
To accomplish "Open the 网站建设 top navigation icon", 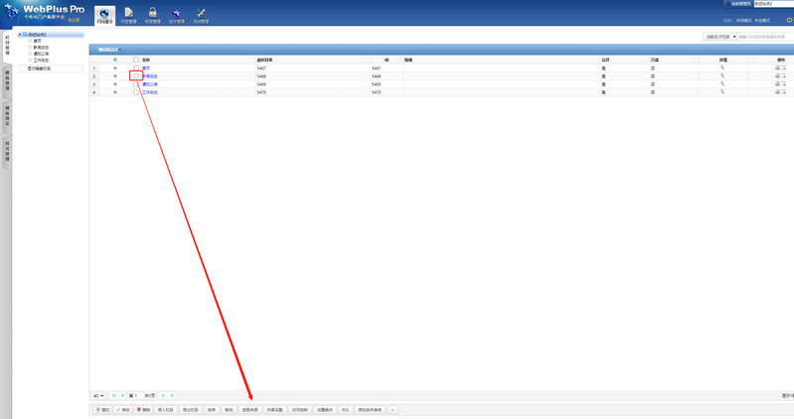I will pyautogui.click(x=104, y=14).
